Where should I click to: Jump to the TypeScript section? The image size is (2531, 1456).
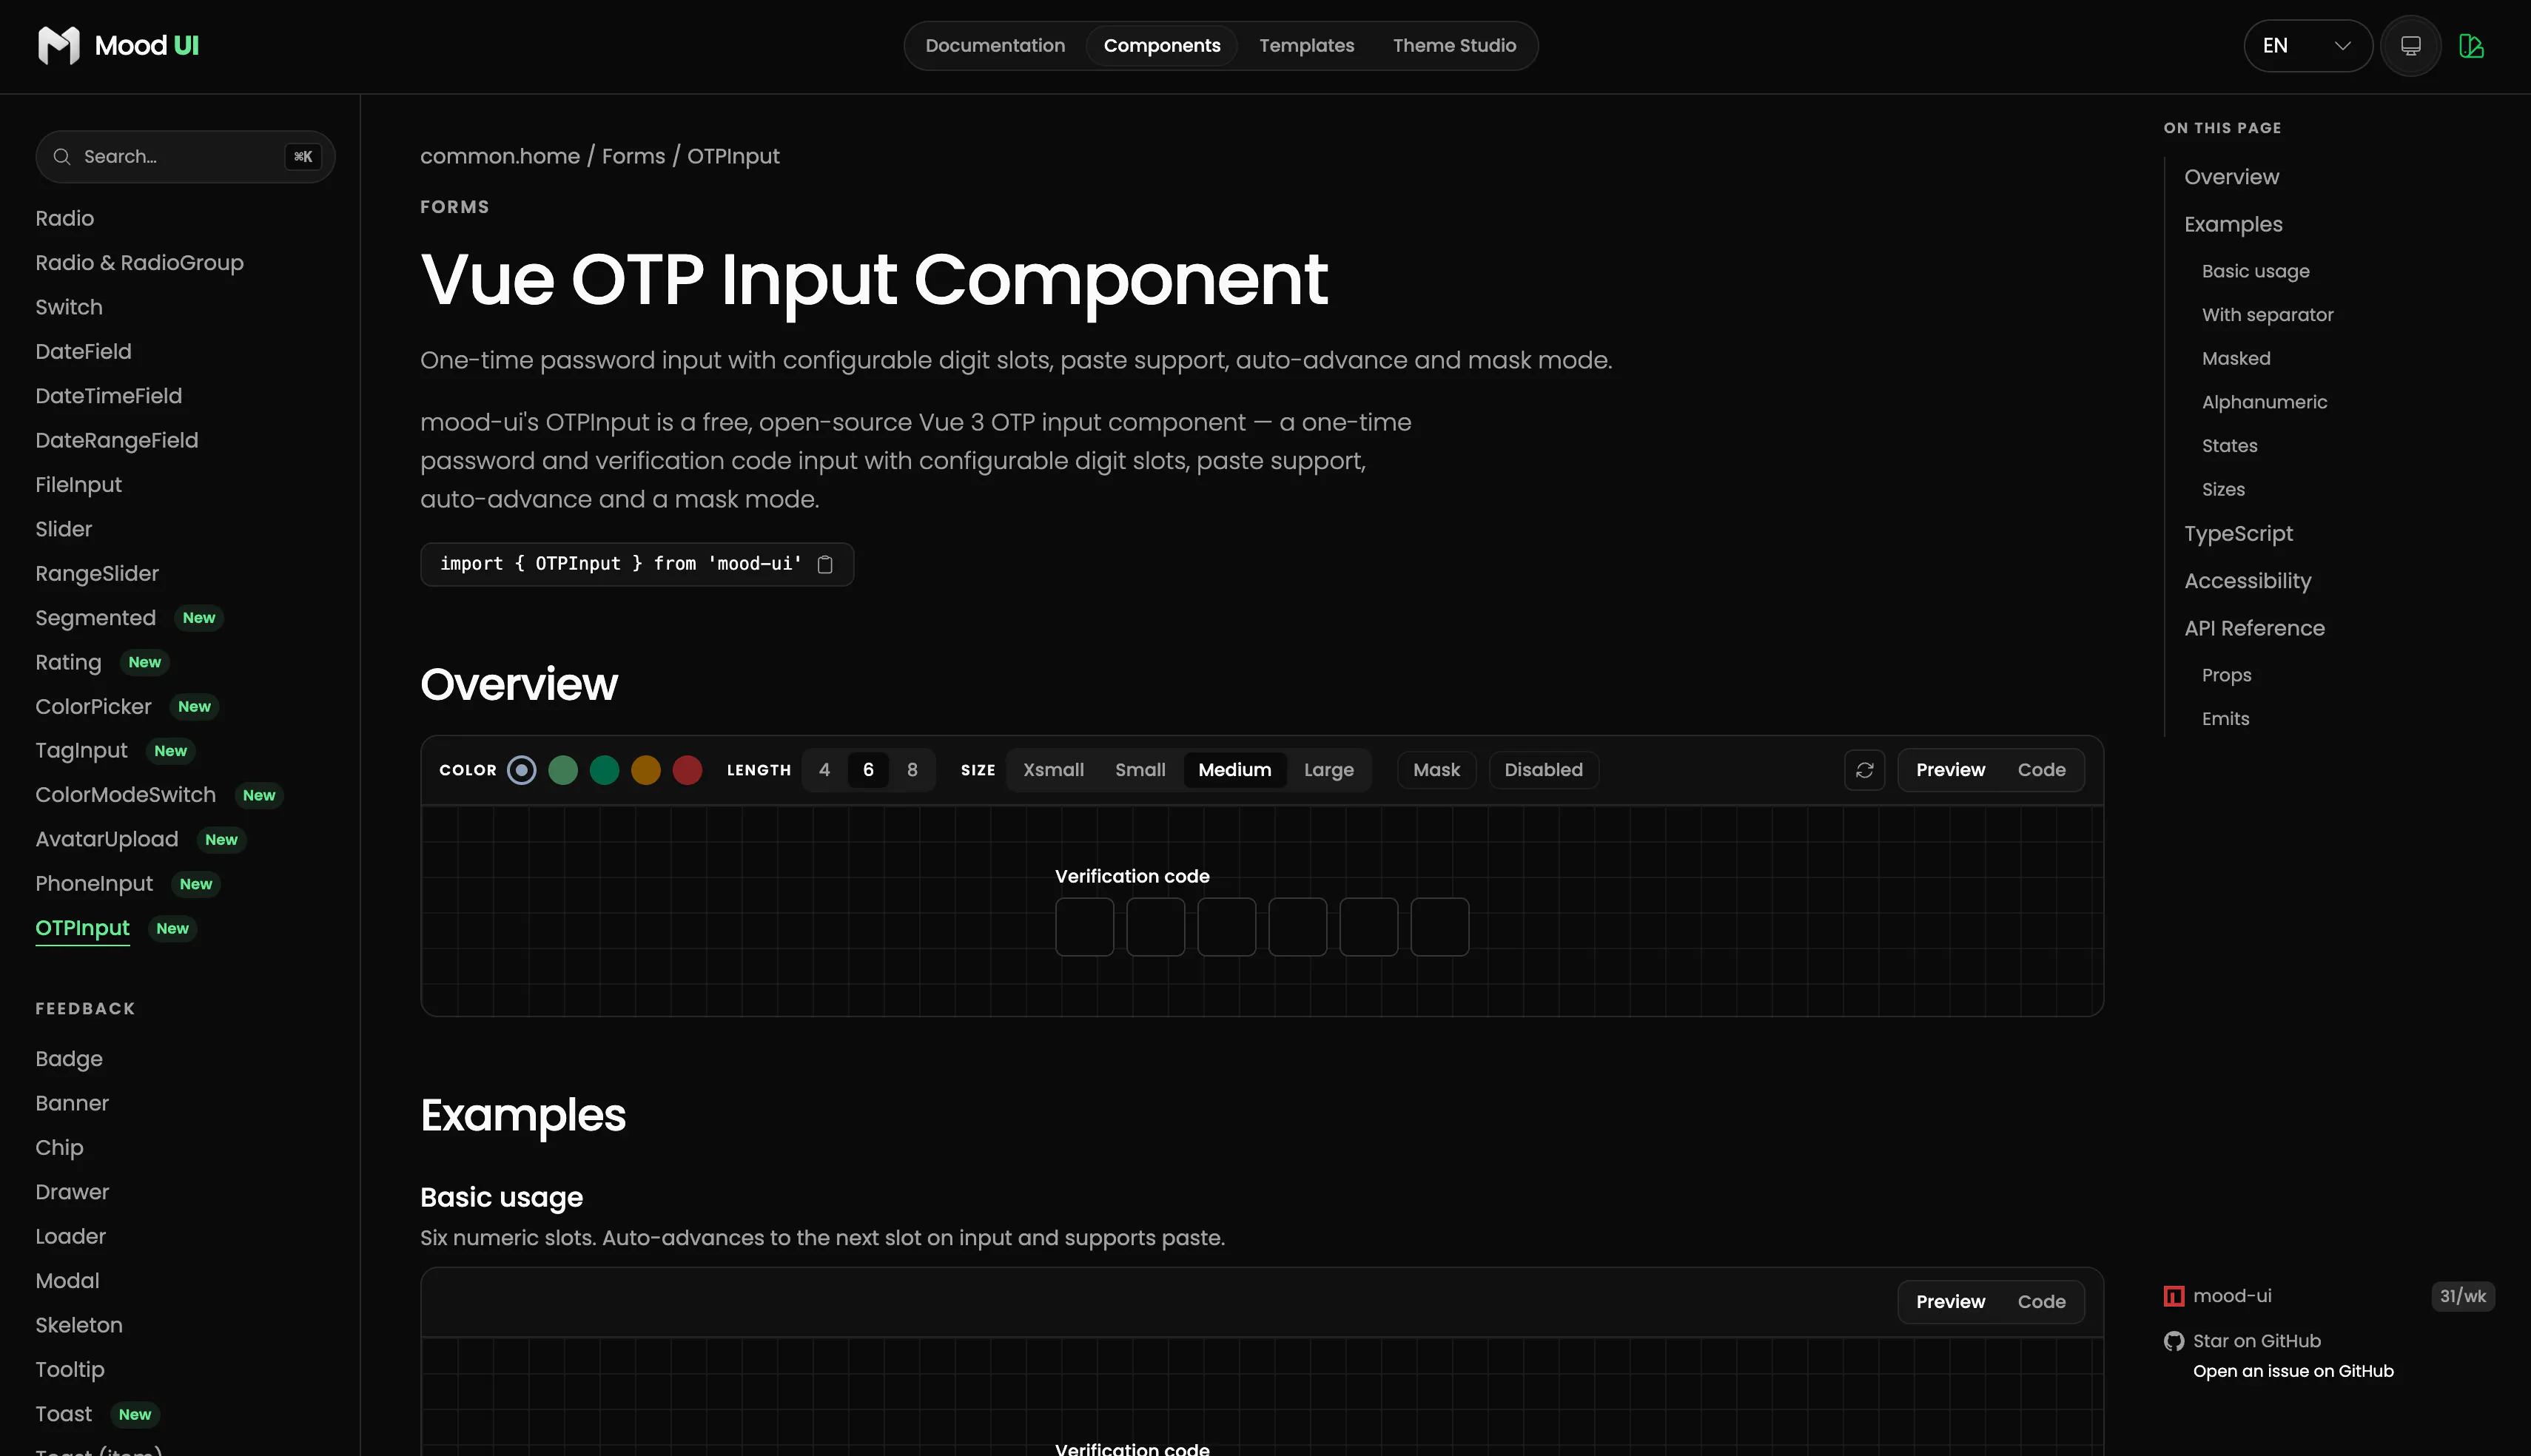coord(2238,534)
